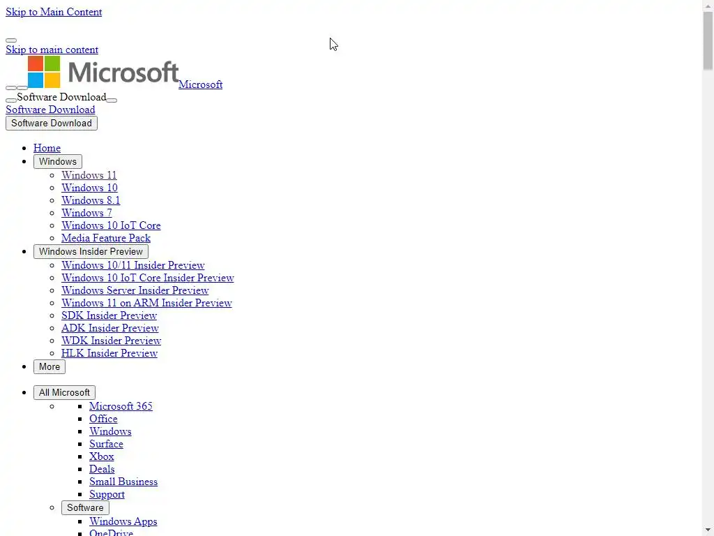Open the Microsoft text link beside the logo
This screenshot has width=714, height=536.
point(200,84)
